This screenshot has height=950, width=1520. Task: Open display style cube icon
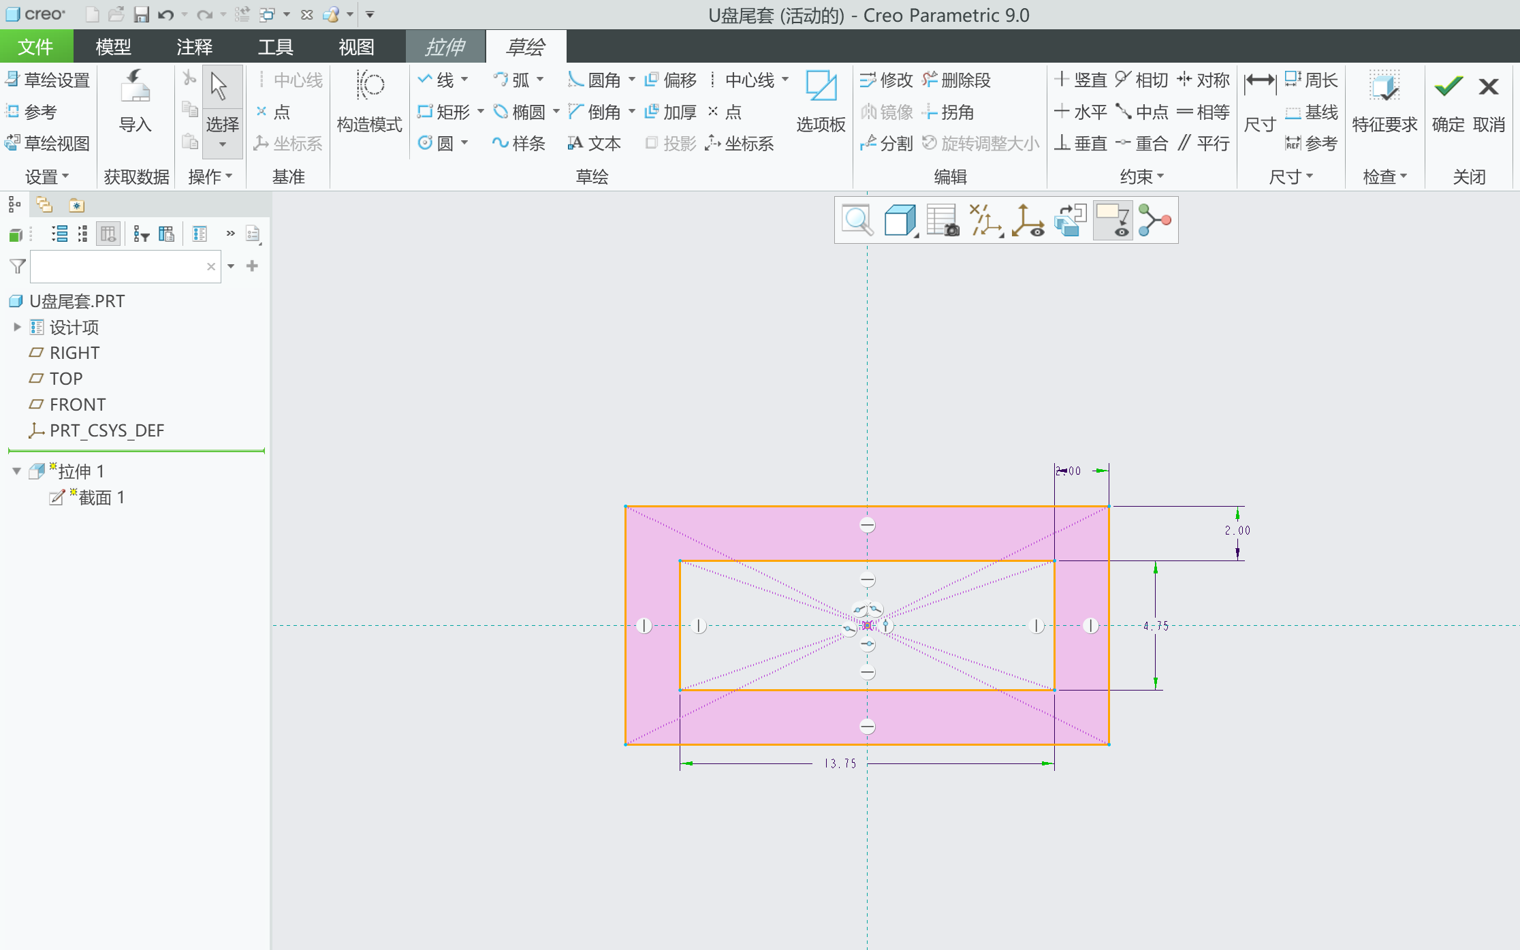(x=899, y=220)
